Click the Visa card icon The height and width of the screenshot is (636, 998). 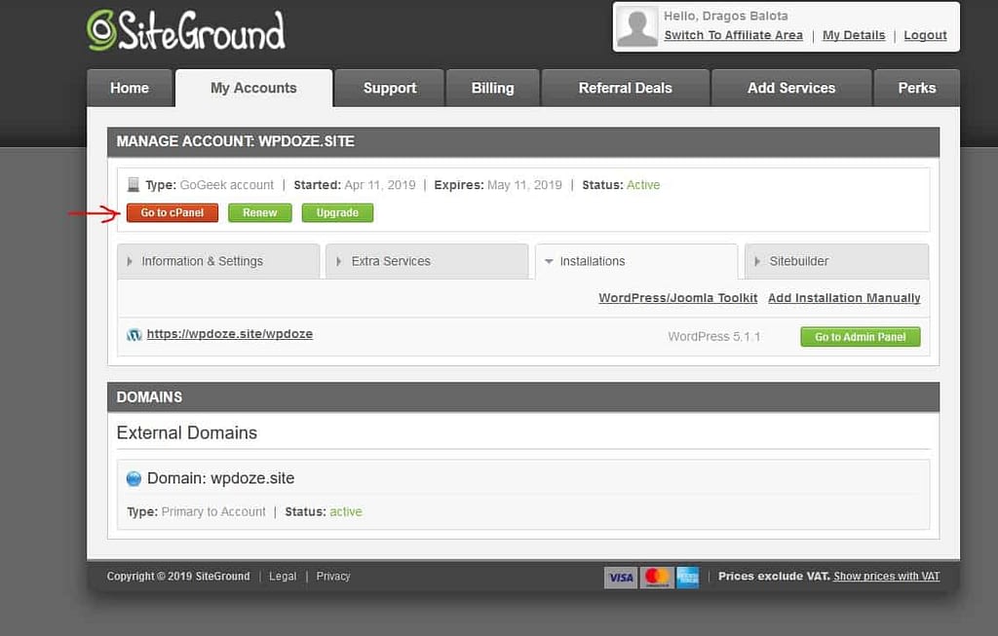click(x=621, y=578)
